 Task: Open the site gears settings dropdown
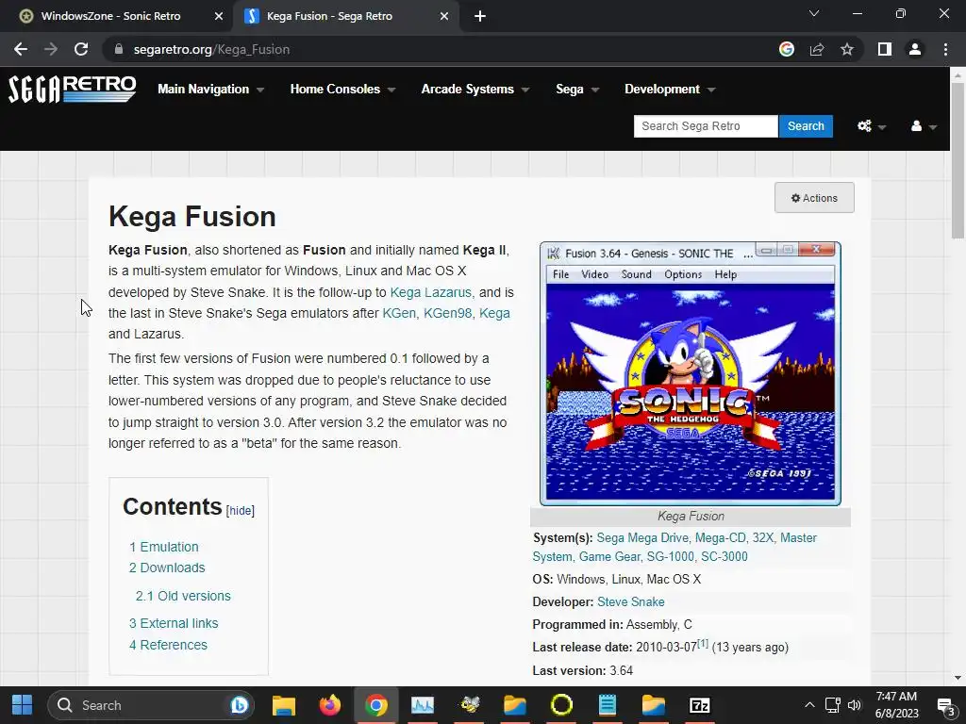pos(871,126)
